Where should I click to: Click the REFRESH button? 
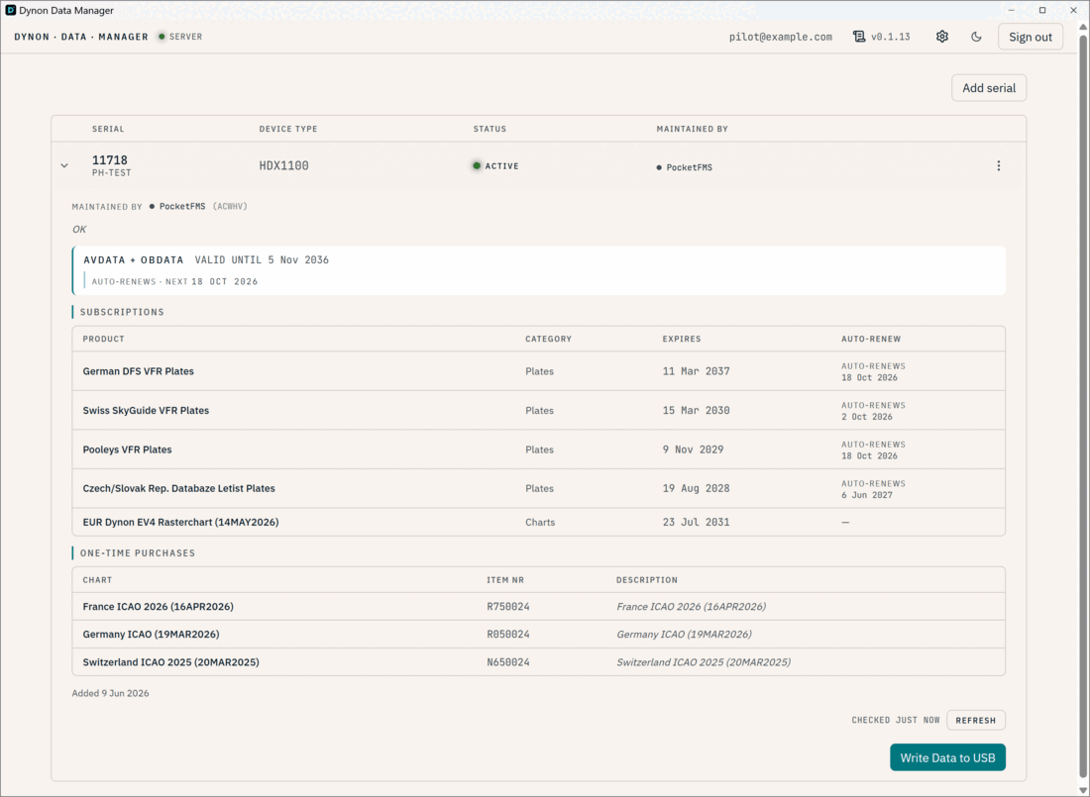pos(975,720)
